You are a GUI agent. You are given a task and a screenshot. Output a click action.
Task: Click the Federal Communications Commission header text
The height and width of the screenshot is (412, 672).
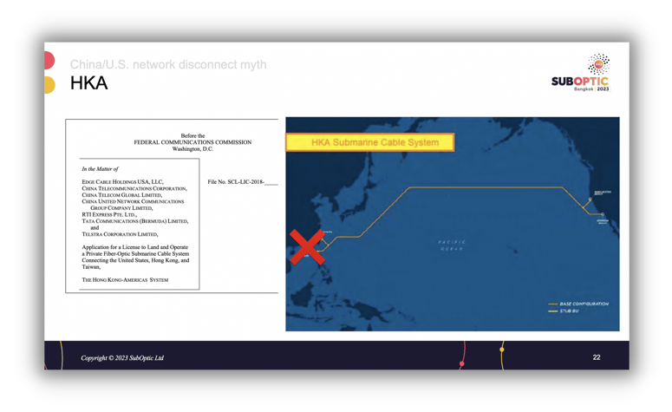pos(192,142)
